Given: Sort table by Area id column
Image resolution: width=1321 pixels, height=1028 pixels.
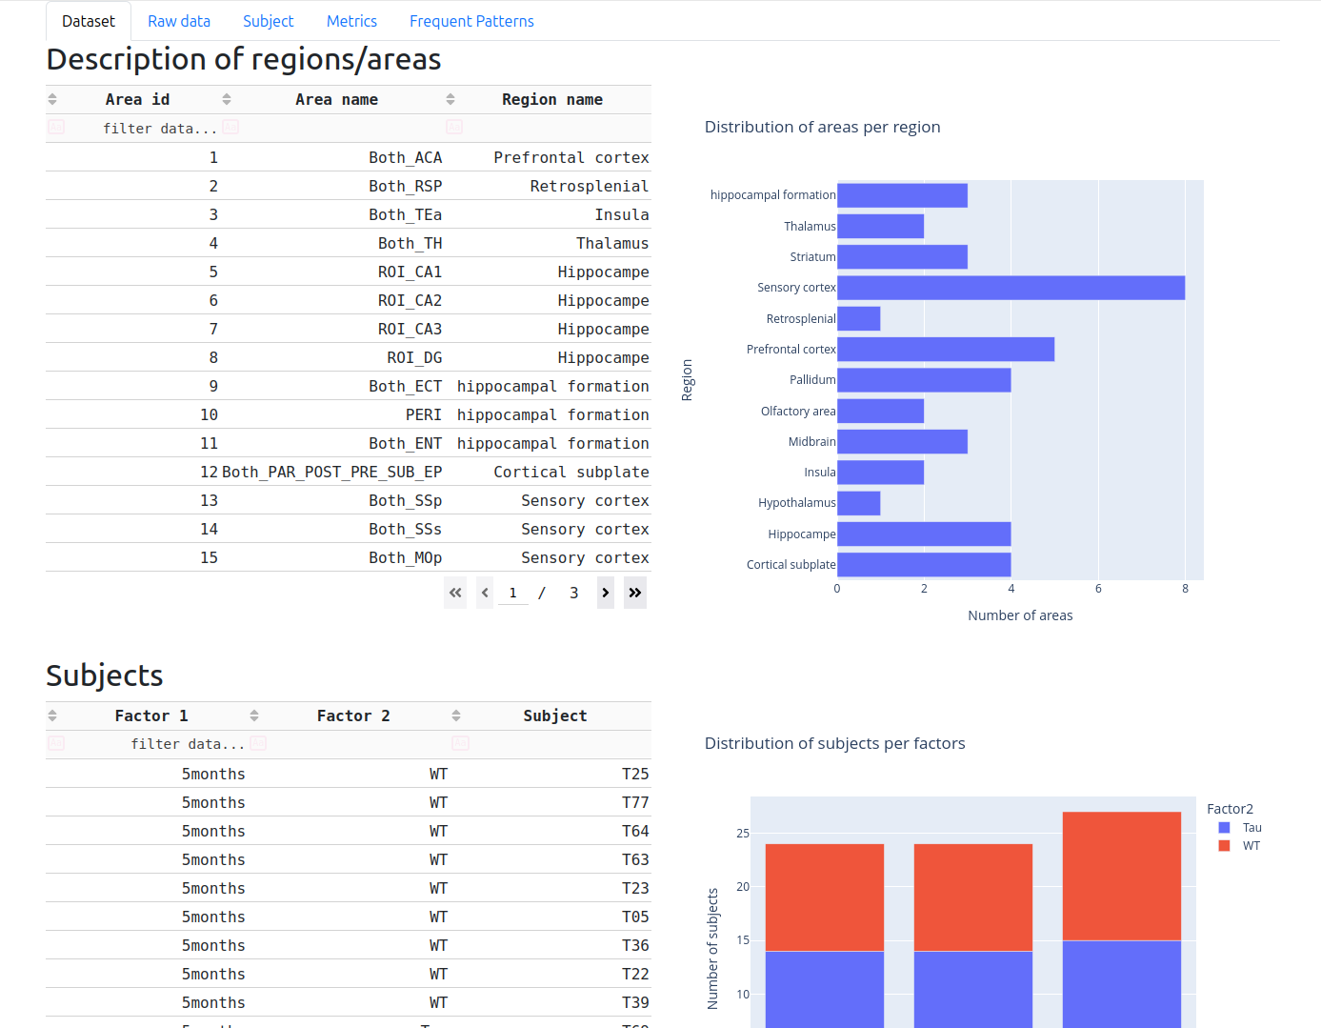Looking at the screenshot, I should click(52, 99).
